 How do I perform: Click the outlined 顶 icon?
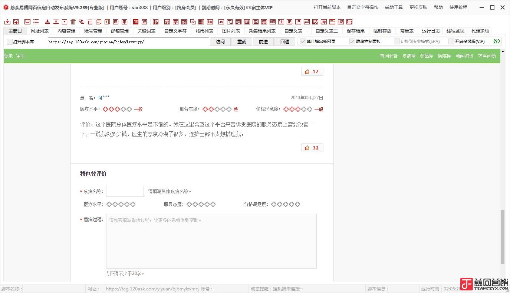coord(144,22)
